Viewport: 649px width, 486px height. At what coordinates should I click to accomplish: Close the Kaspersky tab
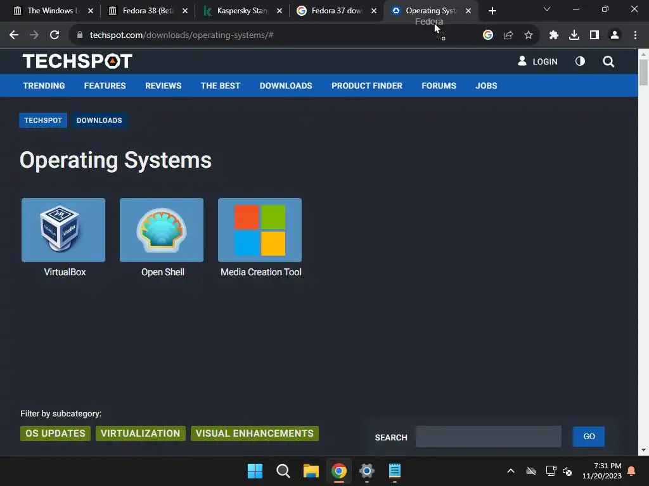(280, 11)
